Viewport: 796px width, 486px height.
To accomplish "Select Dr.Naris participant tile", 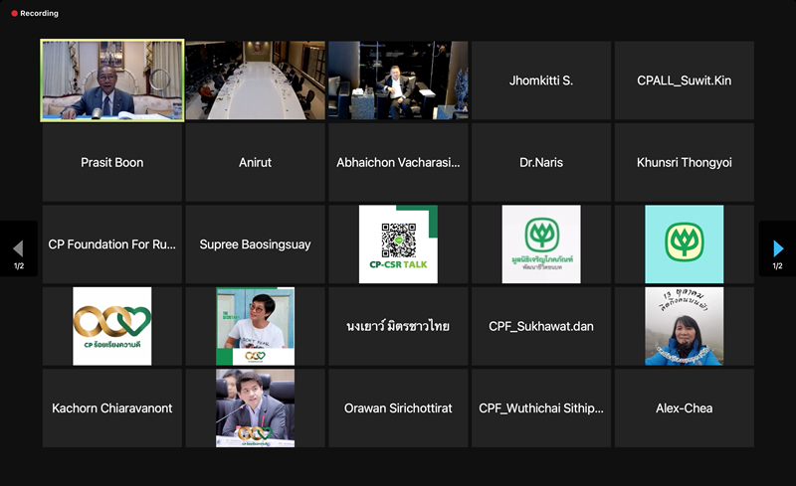I will tap(541, 162).
